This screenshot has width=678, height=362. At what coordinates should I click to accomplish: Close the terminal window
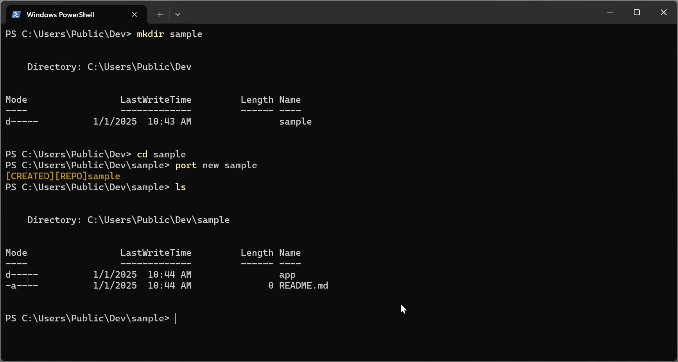pyautogui.click(x=663, y=12)
